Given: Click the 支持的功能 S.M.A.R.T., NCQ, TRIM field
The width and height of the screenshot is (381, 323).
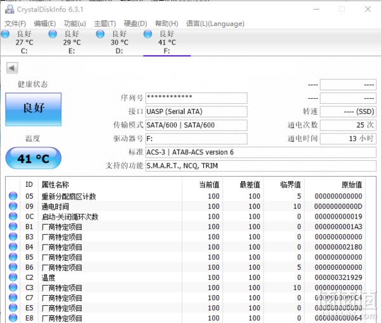Looking at the screenshot, I should [261, 166].
